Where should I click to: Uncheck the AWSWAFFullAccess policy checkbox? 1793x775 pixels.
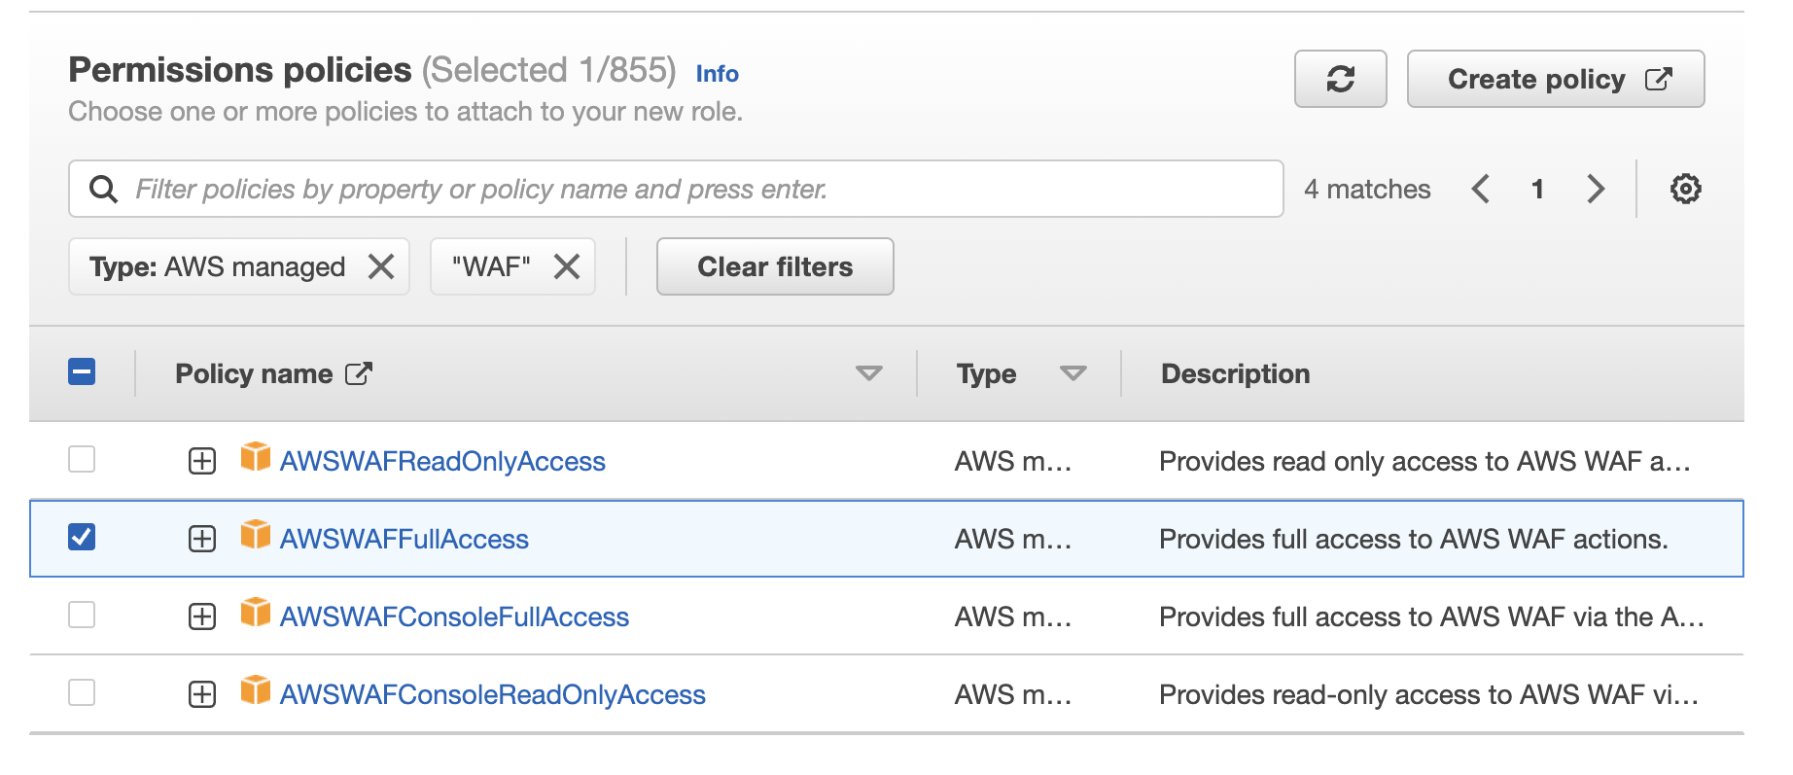coord(82,537)
